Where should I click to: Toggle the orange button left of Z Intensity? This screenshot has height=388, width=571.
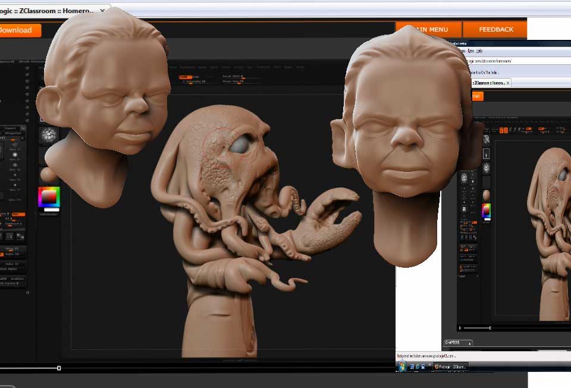click(185, 77)
